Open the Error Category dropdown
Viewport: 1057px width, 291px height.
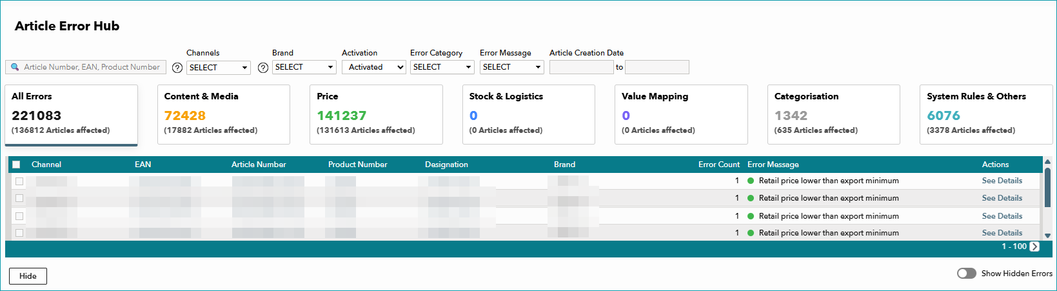click(x=442, y=67)
